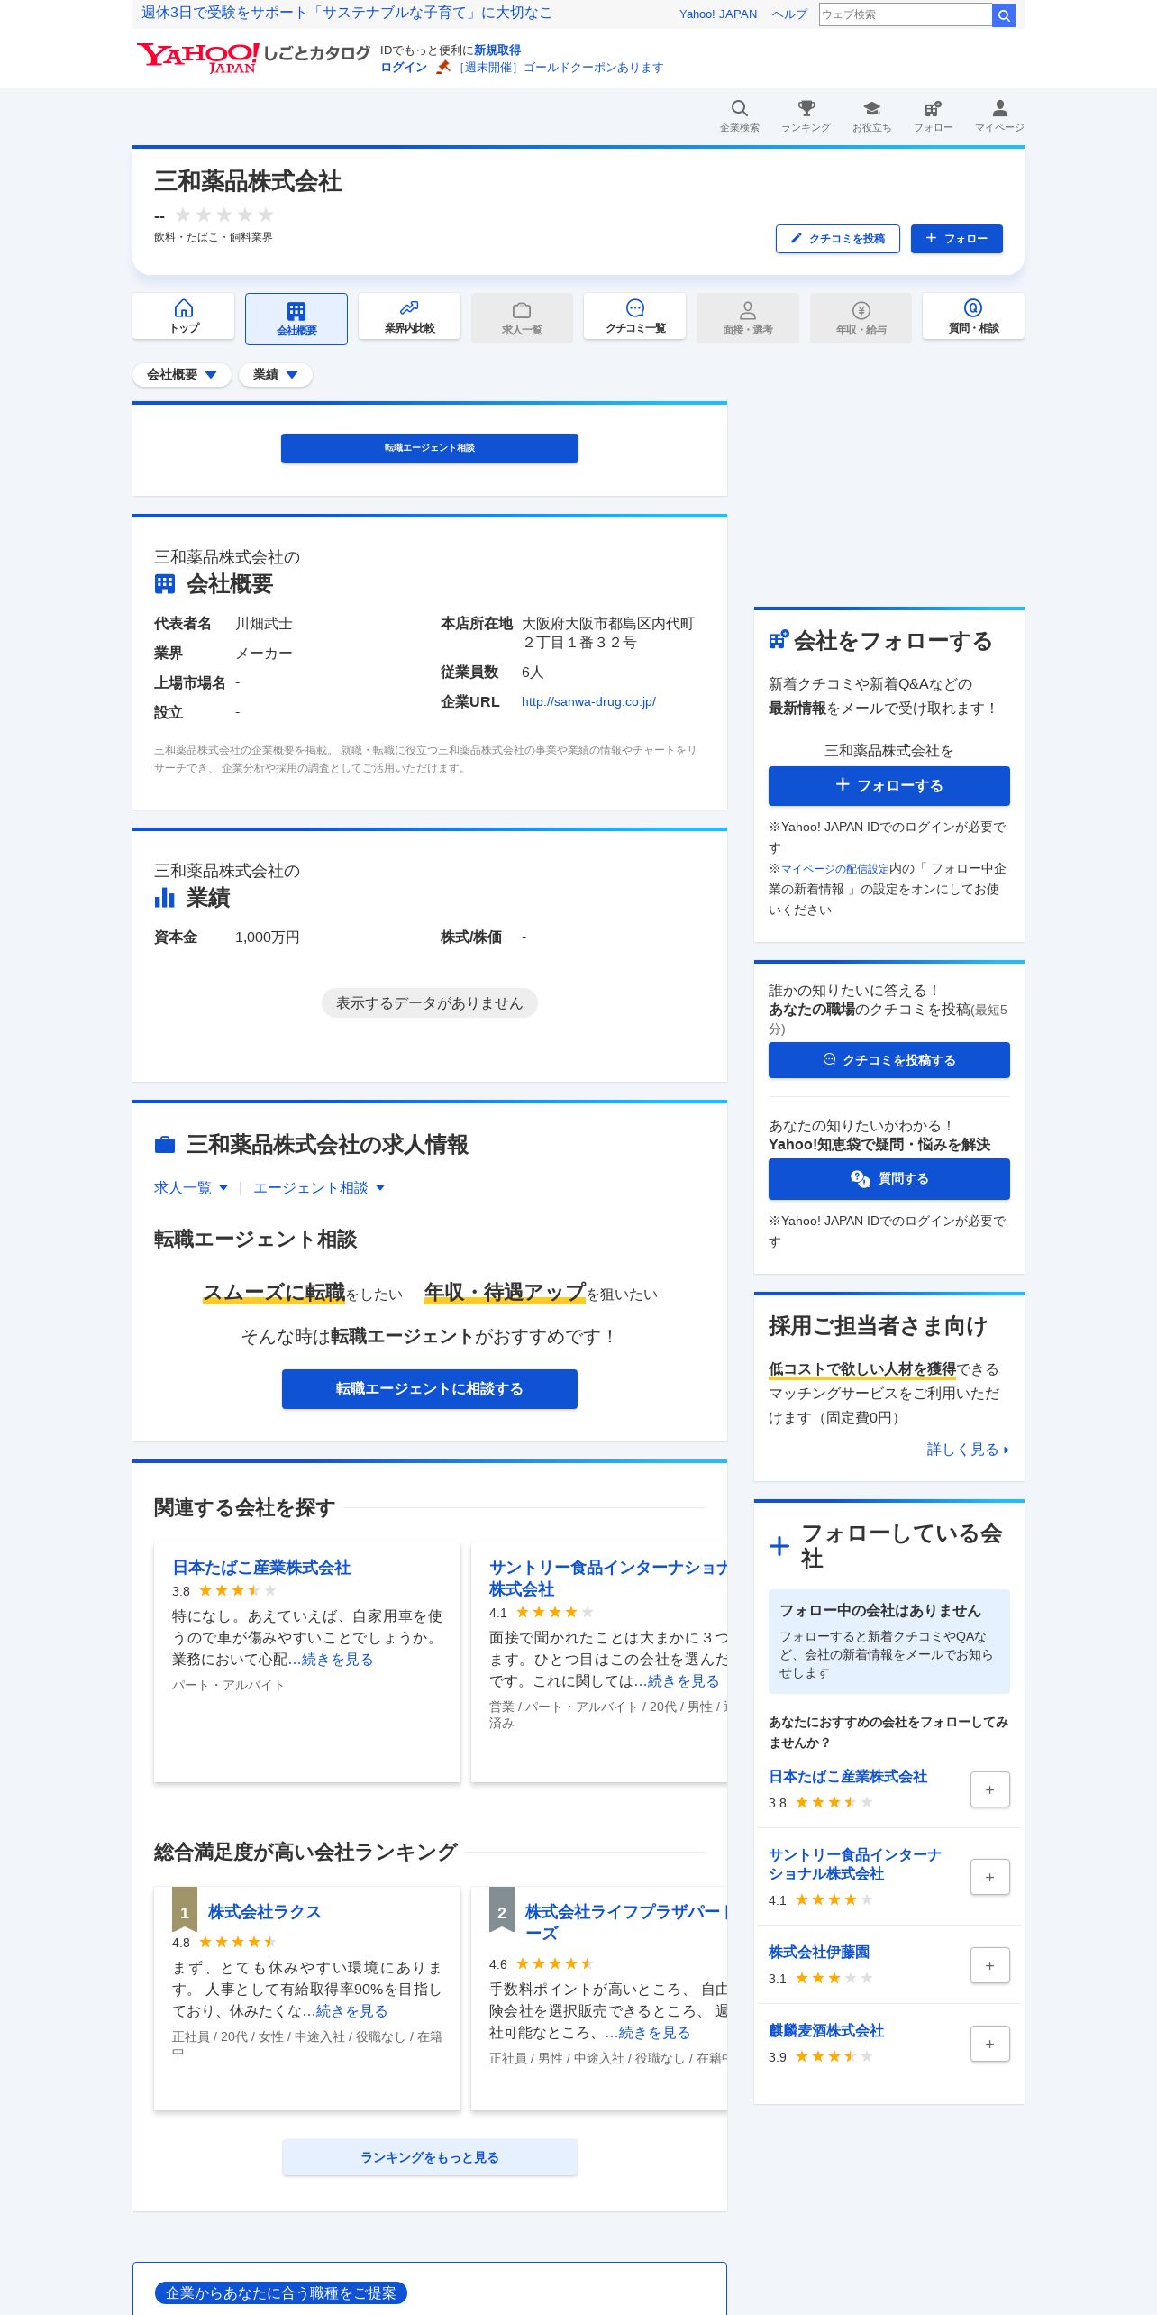Open 株式会社ライフプラザパートナーズ ranking entry
This screenshot has height=2315, width=1157.
625,1923
